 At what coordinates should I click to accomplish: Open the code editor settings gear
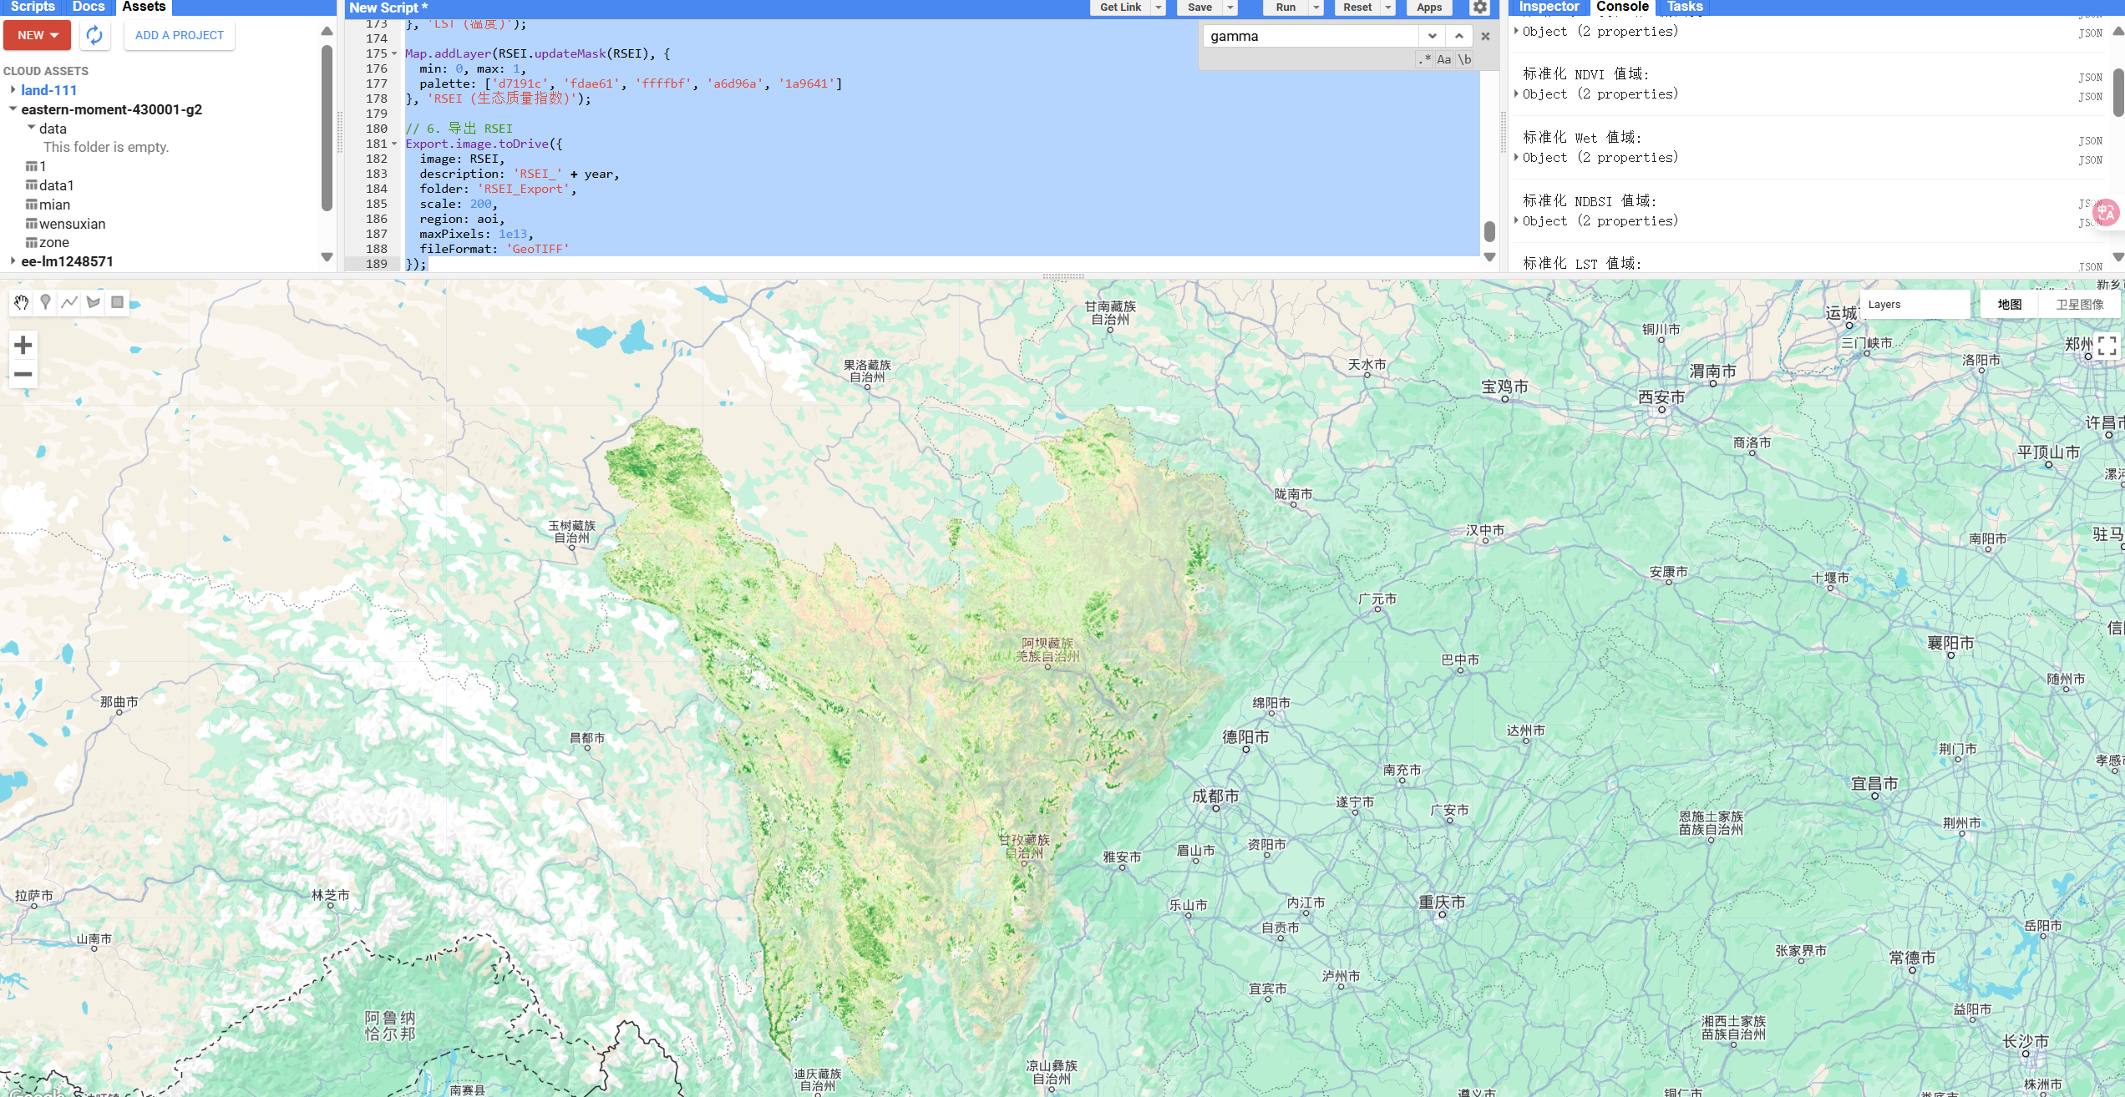coord(1479,8)
